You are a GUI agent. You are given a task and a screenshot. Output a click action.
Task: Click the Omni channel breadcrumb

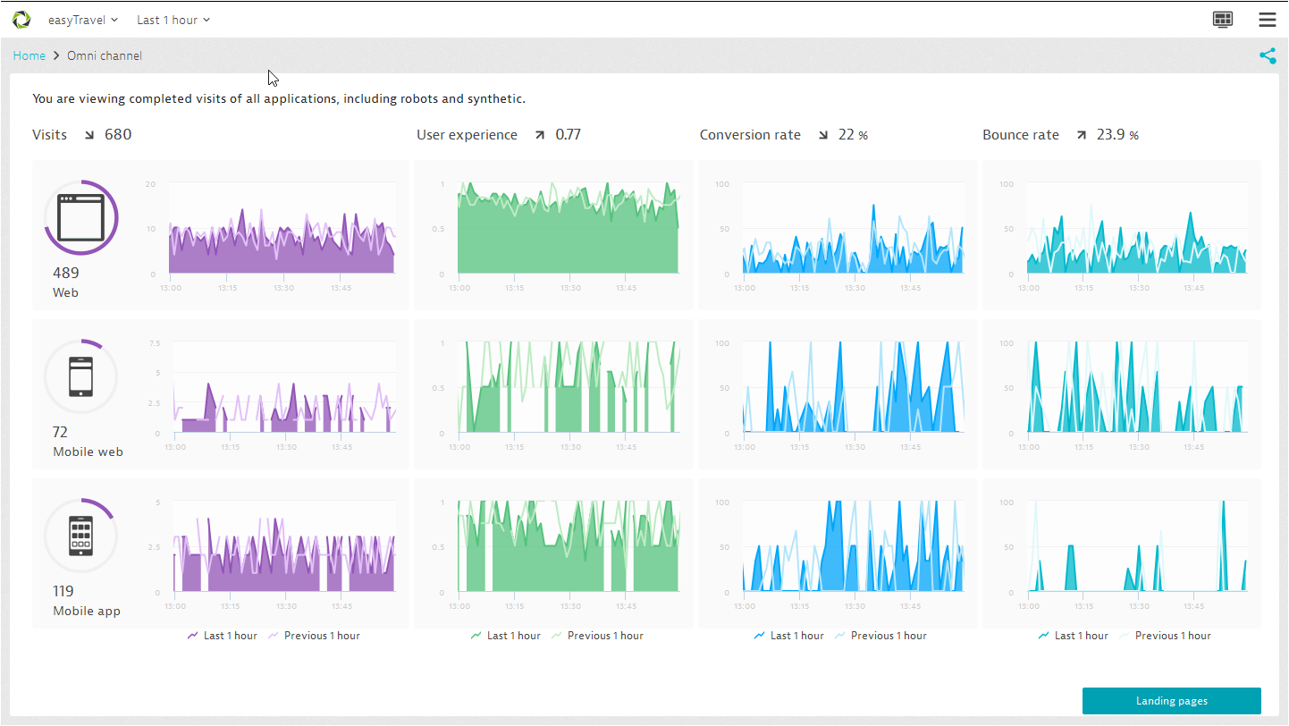[x=105, y=56]
